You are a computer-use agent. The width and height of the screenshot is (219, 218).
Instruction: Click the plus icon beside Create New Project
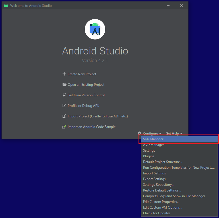tap(64, 74)
